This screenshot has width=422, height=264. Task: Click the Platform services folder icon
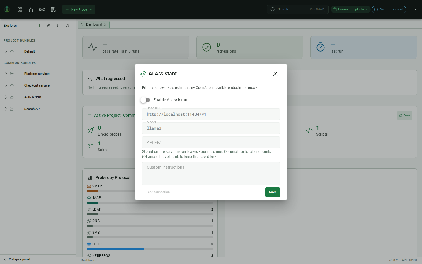tap(12, 74)
